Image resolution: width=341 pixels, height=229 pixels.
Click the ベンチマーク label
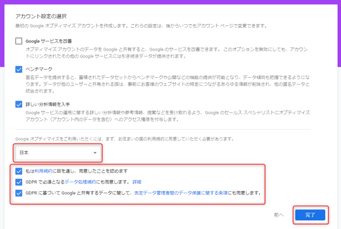click(x=39, y=69)
